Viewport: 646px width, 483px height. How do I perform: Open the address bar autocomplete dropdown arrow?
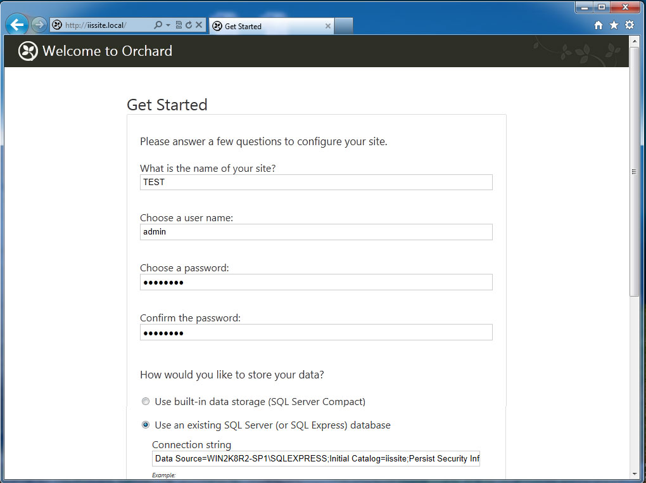point(168,25)
